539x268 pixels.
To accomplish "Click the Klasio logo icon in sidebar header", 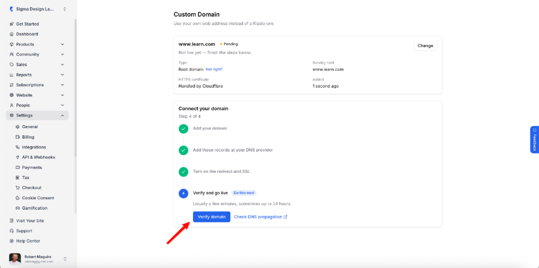I will tap(12, 9).
